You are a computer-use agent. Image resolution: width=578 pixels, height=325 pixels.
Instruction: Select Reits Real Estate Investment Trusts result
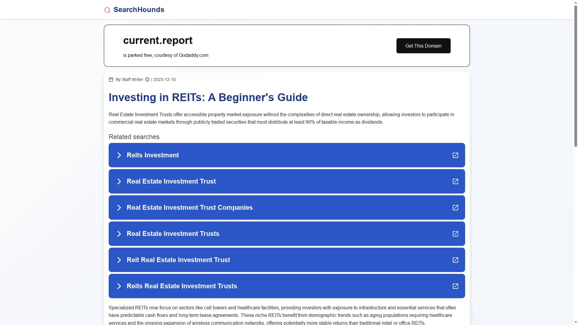pyautogui.click(x=287, y=286)
